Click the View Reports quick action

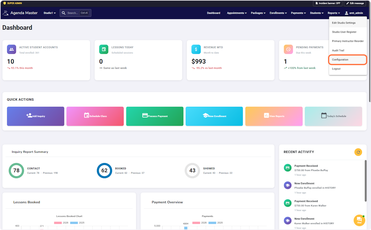(x=274, y=116)
